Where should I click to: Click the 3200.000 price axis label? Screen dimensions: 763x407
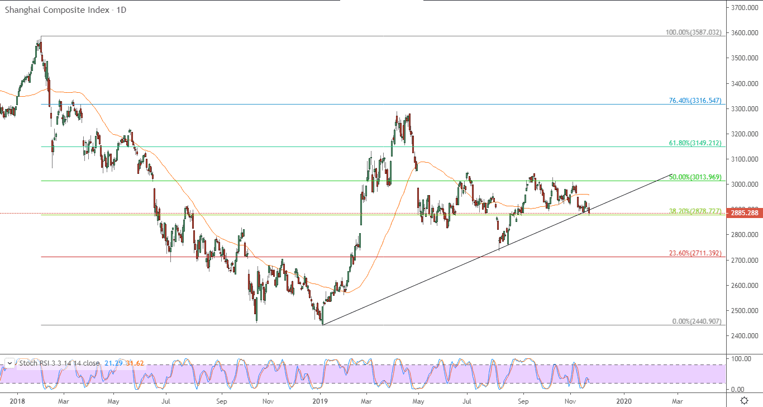[745, 134]
